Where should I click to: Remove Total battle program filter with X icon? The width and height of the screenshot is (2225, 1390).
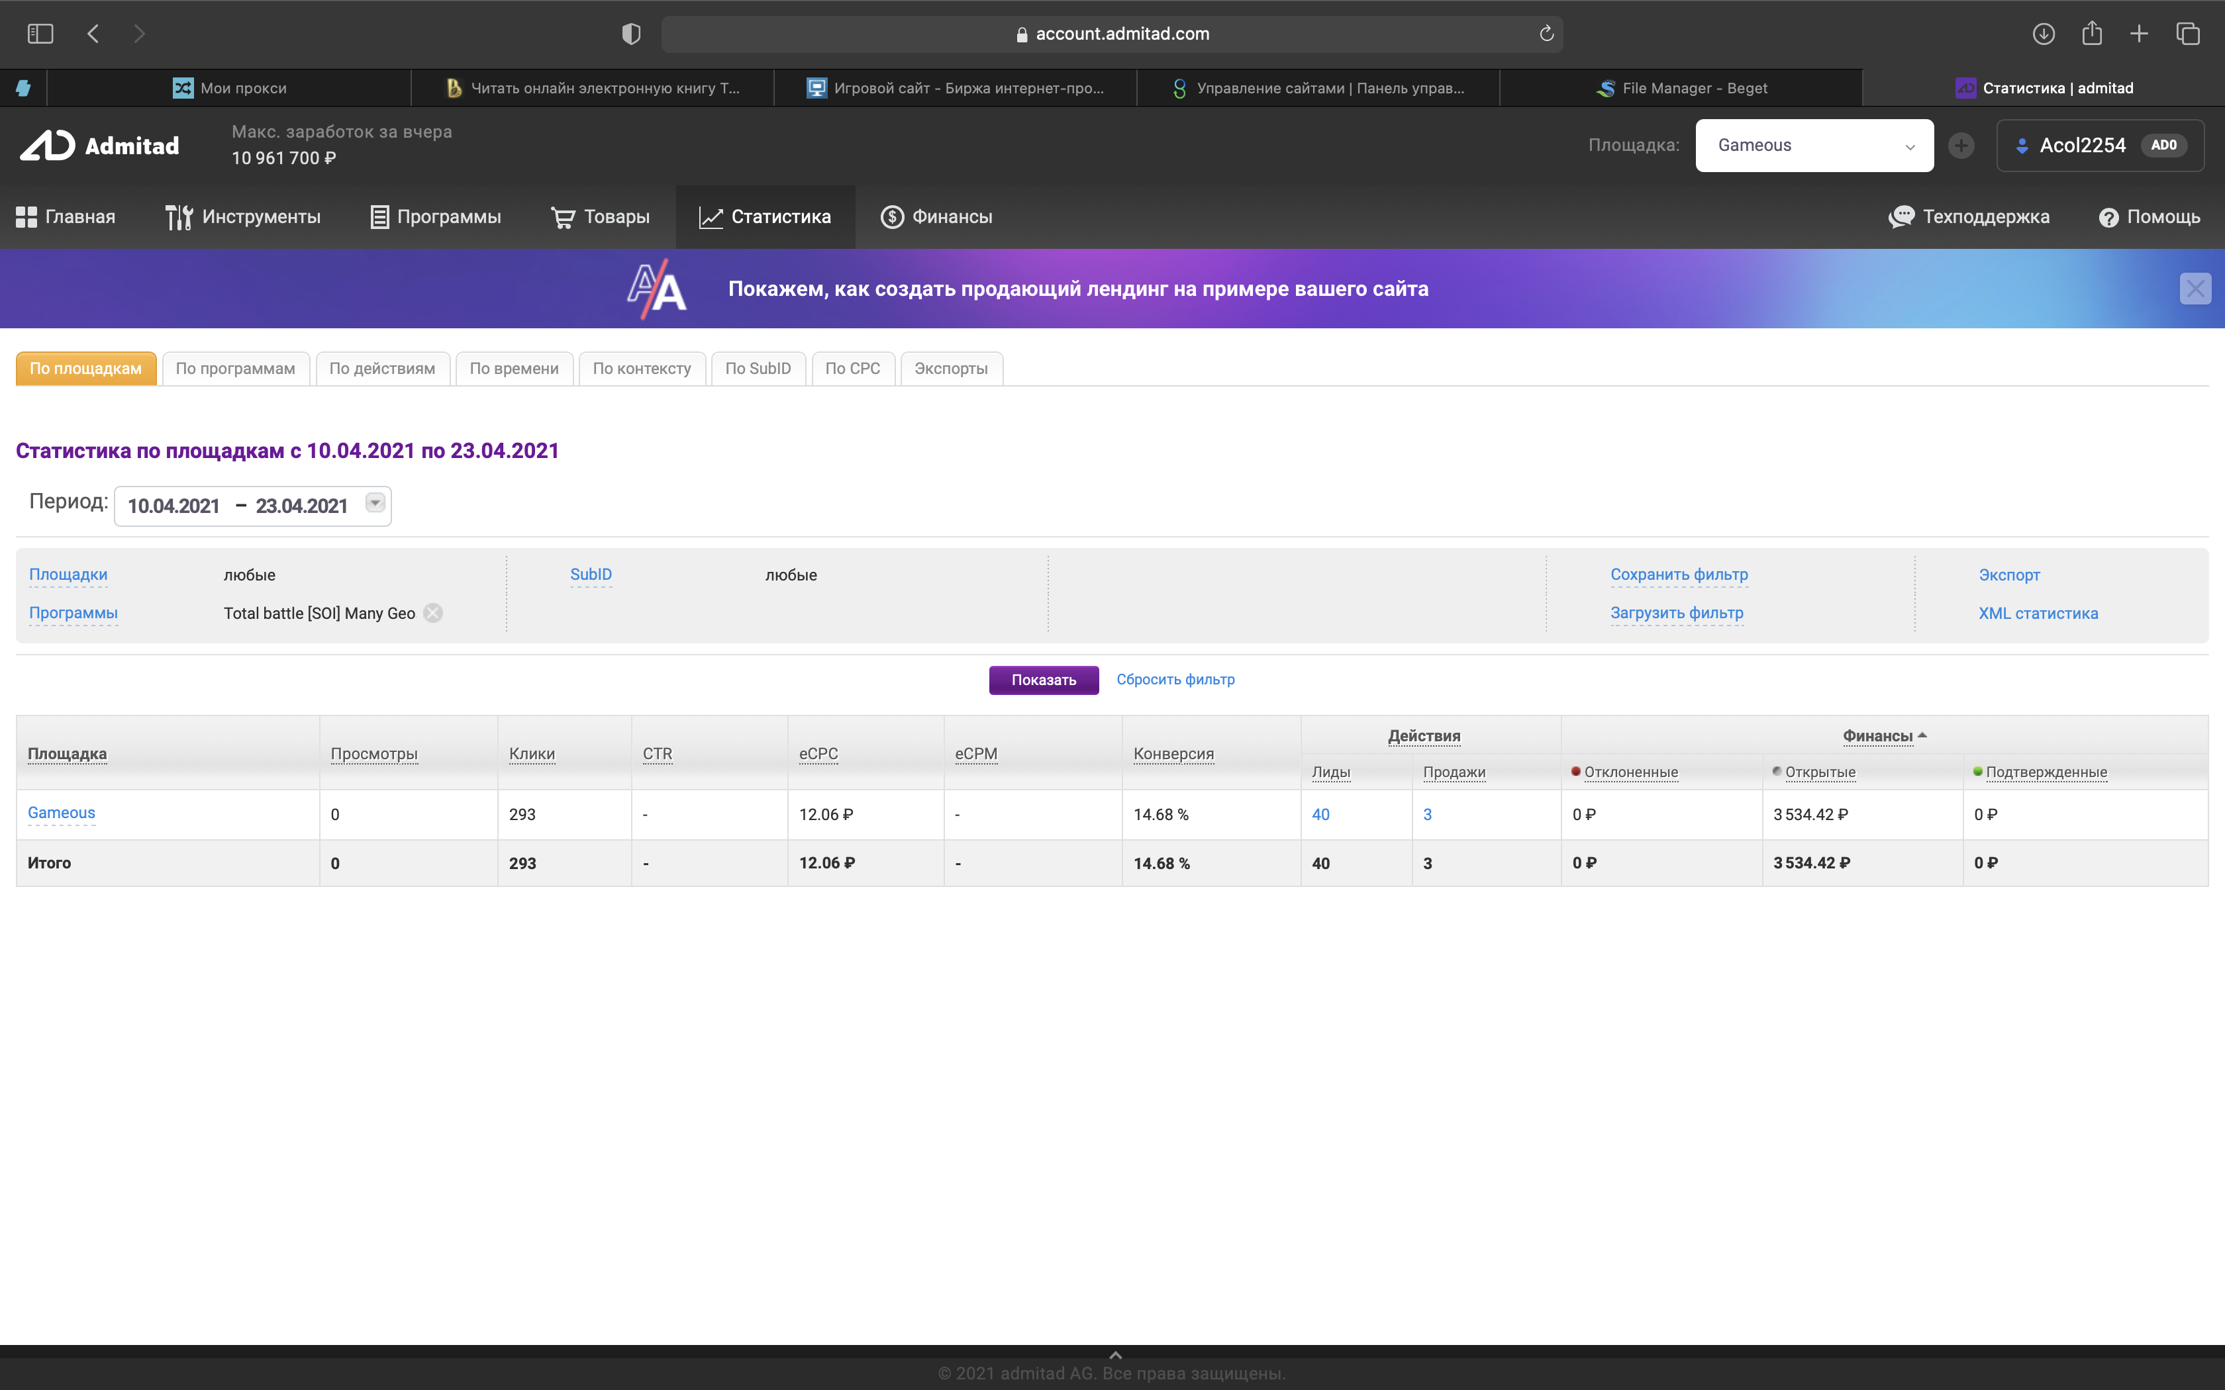click(433, 613)
